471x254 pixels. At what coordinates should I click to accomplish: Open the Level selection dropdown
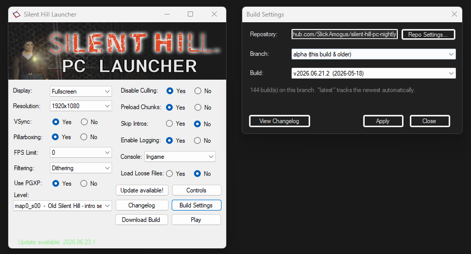(x=62, y=206)
